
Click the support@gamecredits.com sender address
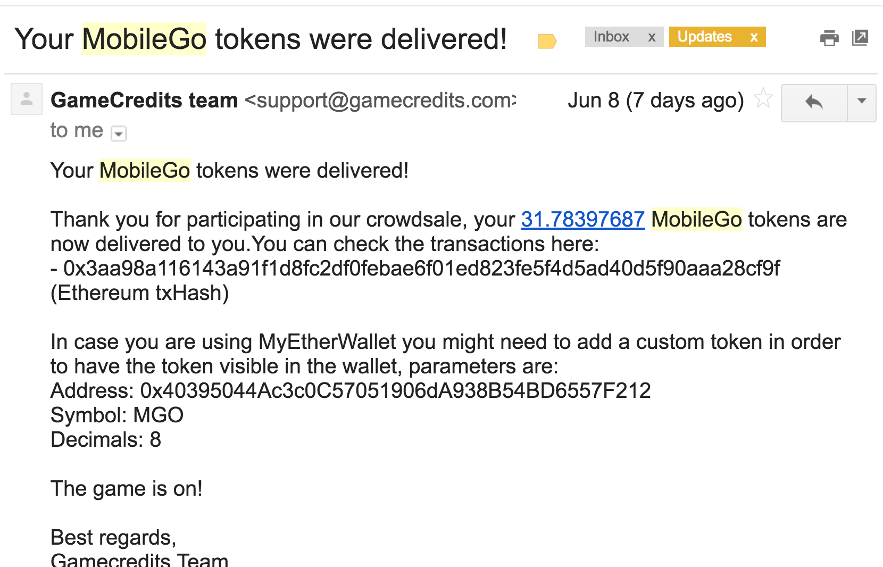click(x=380, y=101)
